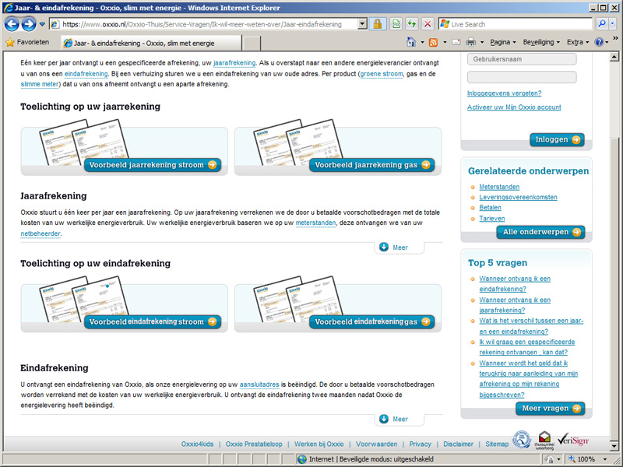Open the Extra menu
This screenshot has height=467, width=623.
(578, 42)
